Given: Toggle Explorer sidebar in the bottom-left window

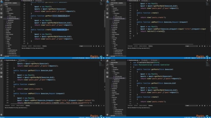Looking at the screenshot, I should click(2, 61).
